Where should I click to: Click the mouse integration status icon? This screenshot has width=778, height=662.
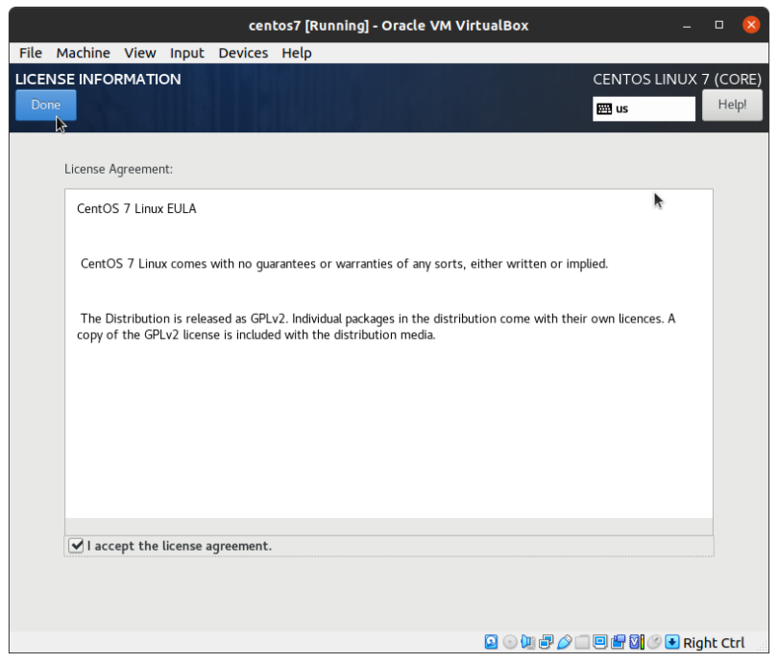click(655, 642)
